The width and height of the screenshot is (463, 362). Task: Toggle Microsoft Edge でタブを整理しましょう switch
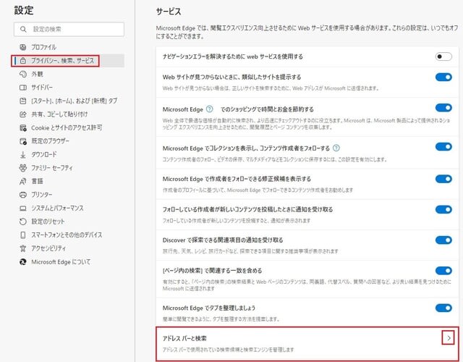pos(443,308)
